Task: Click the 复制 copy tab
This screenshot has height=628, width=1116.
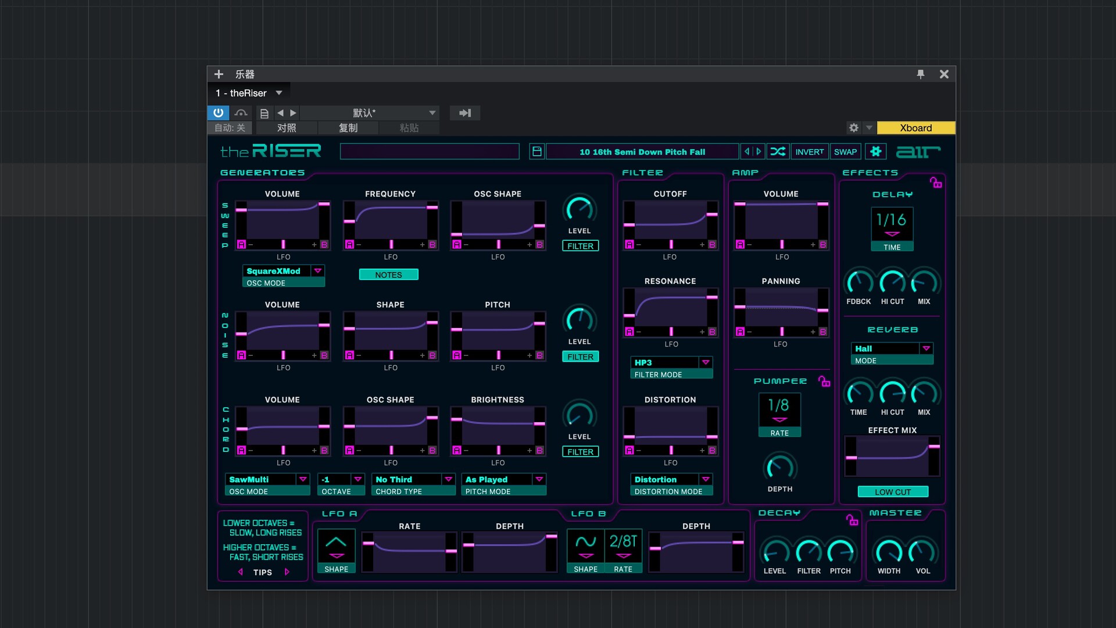Action: [348, 128]
